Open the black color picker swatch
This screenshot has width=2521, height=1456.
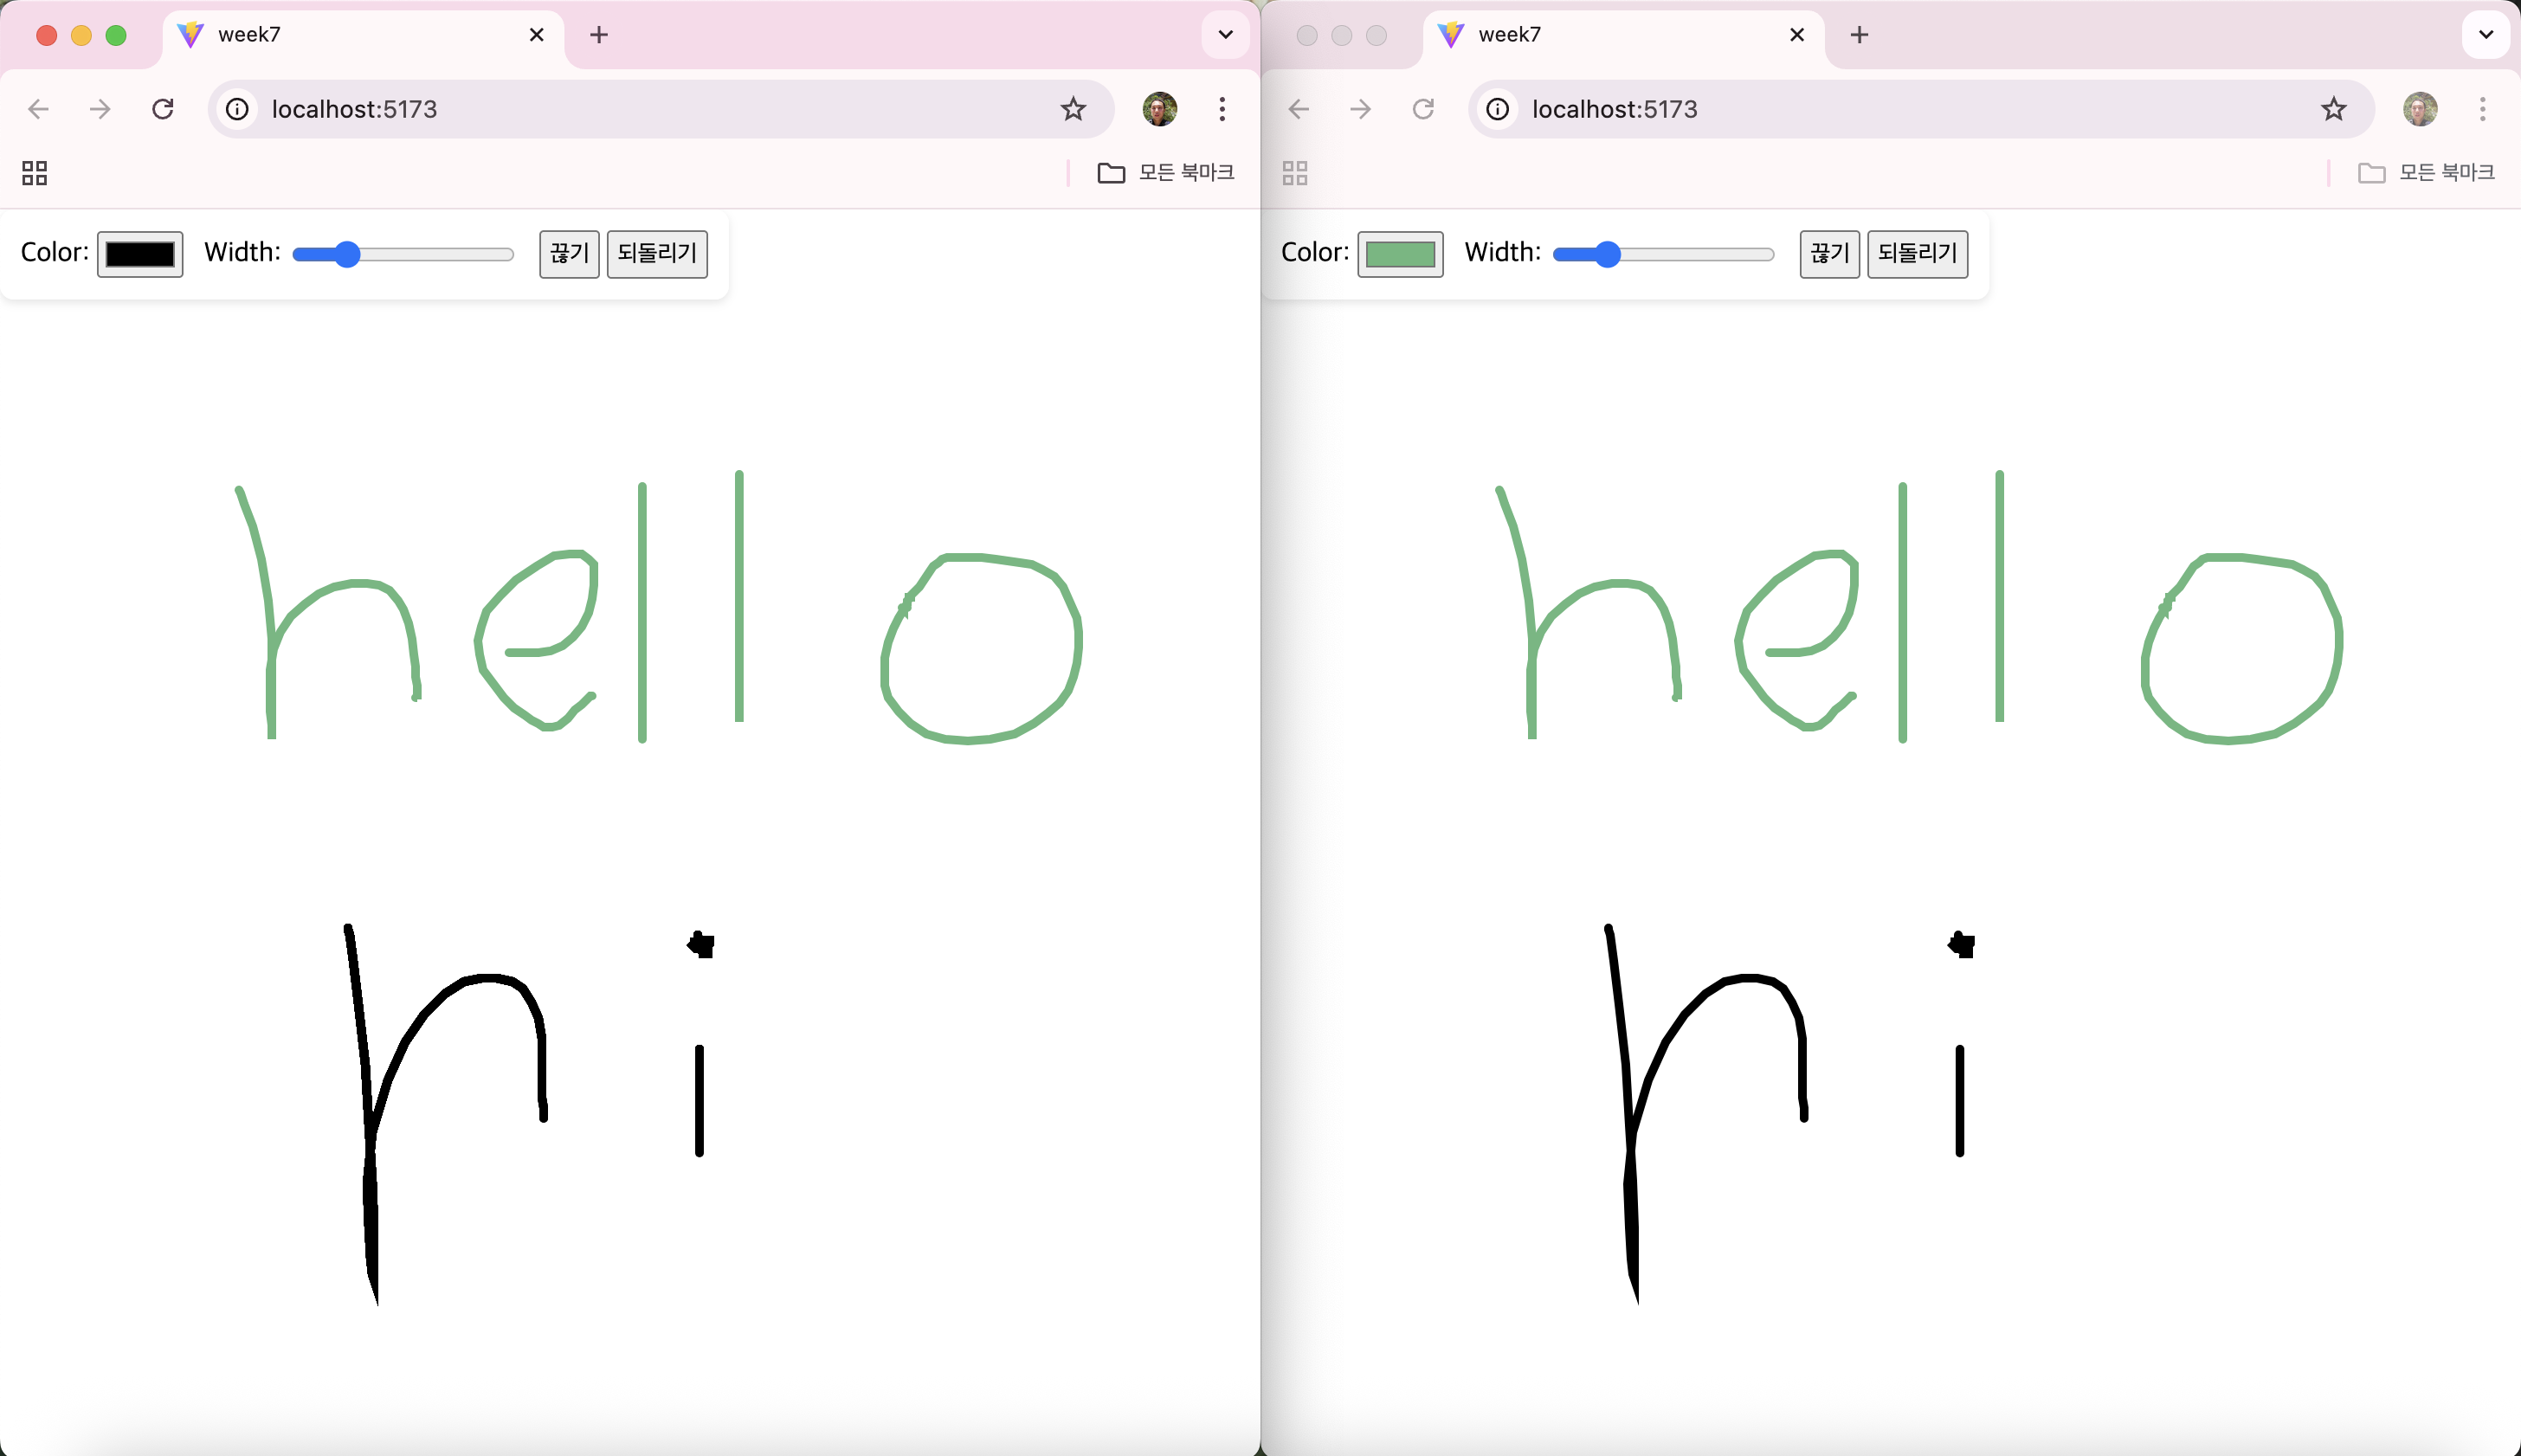140,254
